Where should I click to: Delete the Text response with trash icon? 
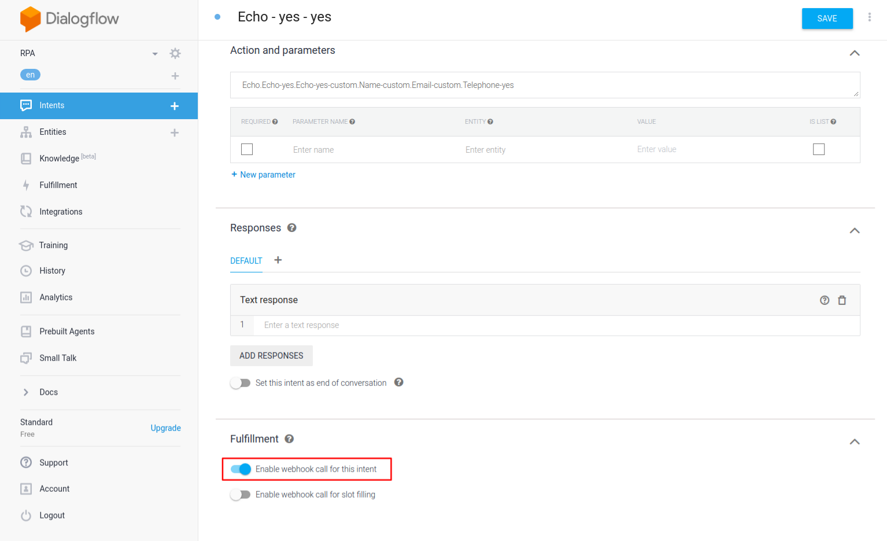click(842, 300)
